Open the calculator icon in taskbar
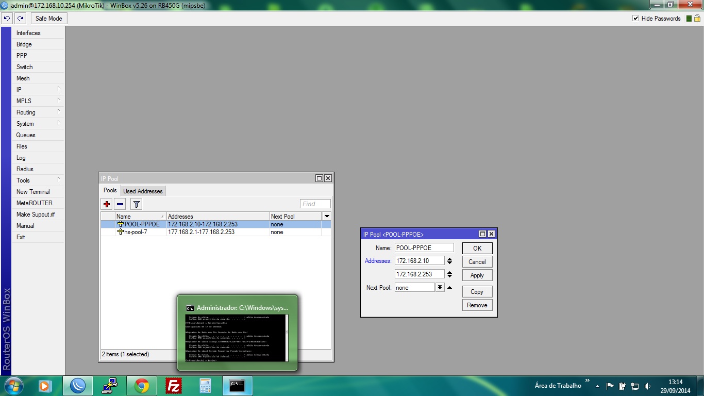The image size is (704, 396). 205,386
